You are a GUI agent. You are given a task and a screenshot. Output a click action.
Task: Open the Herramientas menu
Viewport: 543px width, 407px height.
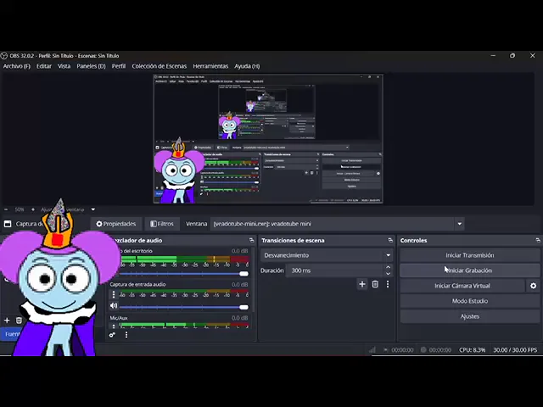pos(210,66)
